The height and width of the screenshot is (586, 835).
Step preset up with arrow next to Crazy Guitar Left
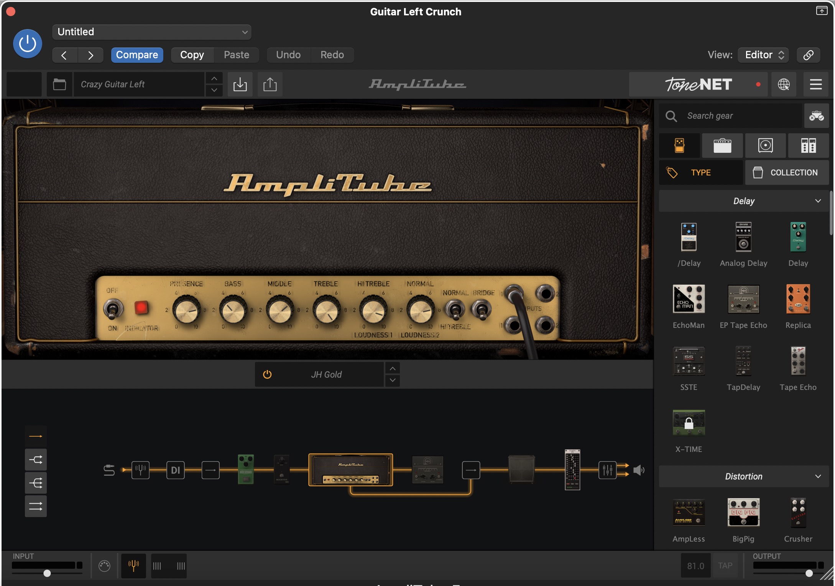pyautogui.click(x=214, y=79)
